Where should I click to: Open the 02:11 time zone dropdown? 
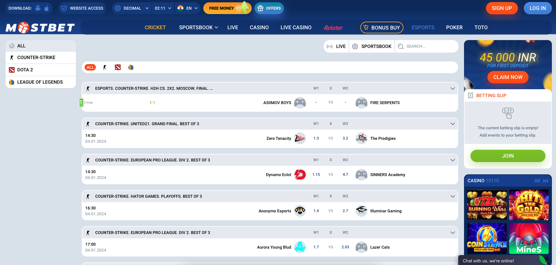click(163, 8)
